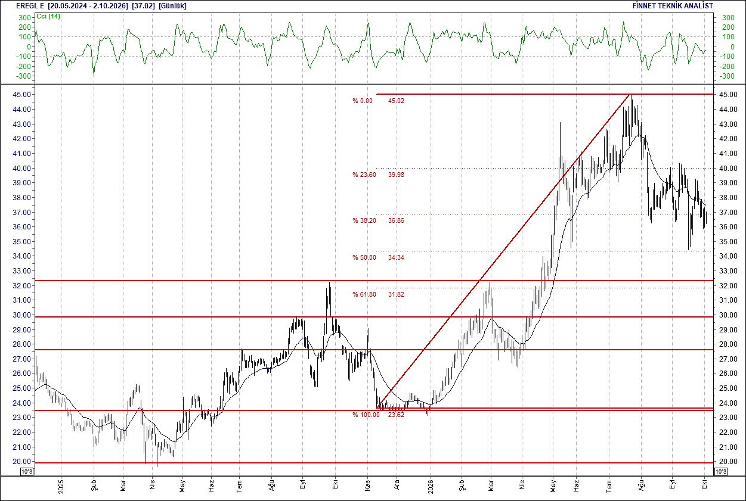The height and width of the screenshot is (501, 746).
Task: Click the Ara month label on time axis
Action: (x=397, y=486)
